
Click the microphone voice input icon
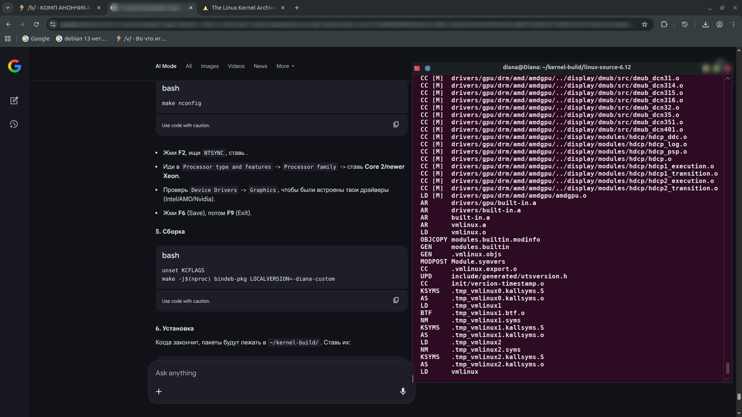click(403, 391)
